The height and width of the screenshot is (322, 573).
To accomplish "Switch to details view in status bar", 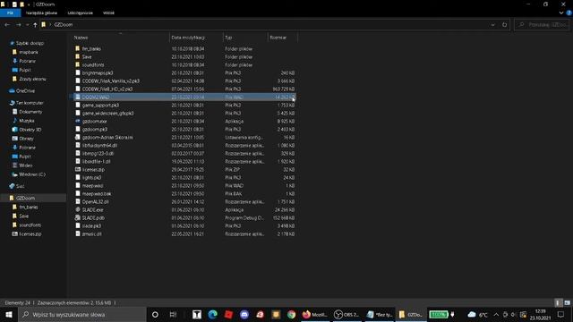I will pyautogui.click(x=558, y=302).
